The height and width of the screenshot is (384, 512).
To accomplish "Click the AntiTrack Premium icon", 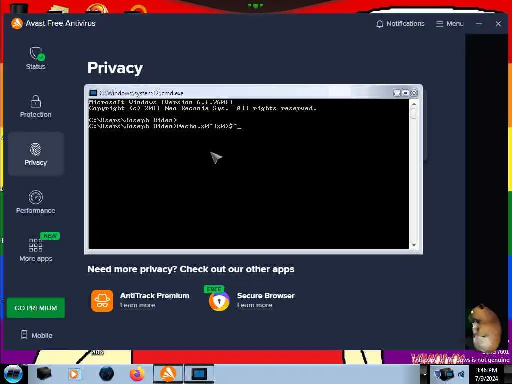I will click(x=102, y=300).
